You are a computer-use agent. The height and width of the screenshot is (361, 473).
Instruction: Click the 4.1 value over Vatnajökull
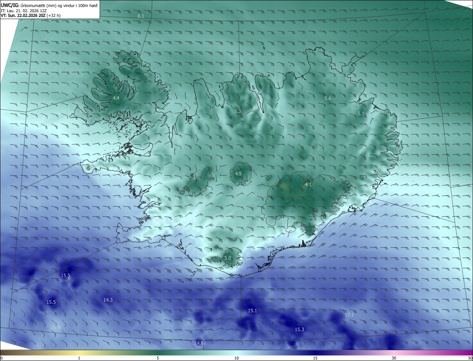[308, 184]
